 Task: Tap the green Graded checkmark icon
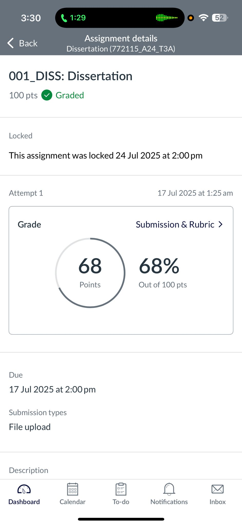click(x=47, y=95)
